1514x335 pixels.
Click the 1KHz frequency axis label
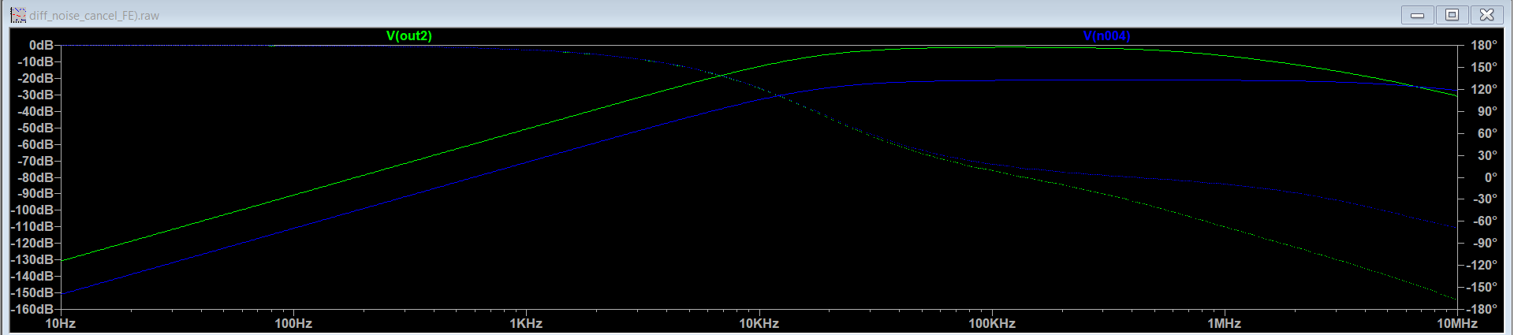[526, 323]
